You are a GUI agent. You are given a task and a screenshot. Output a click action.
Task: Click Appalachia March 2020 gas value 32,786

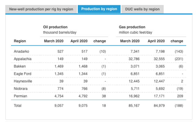(134, 59)
